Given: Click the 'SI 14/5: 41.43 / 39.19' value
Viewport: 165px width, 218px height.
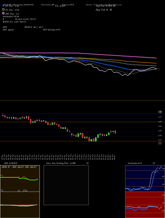Looking at the screenshot, I should (x=25, y=19).
